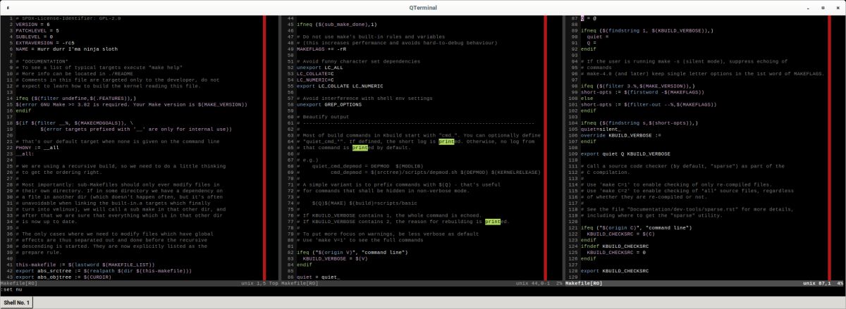Click the "else" keyword on line 100

coord(587,98)
